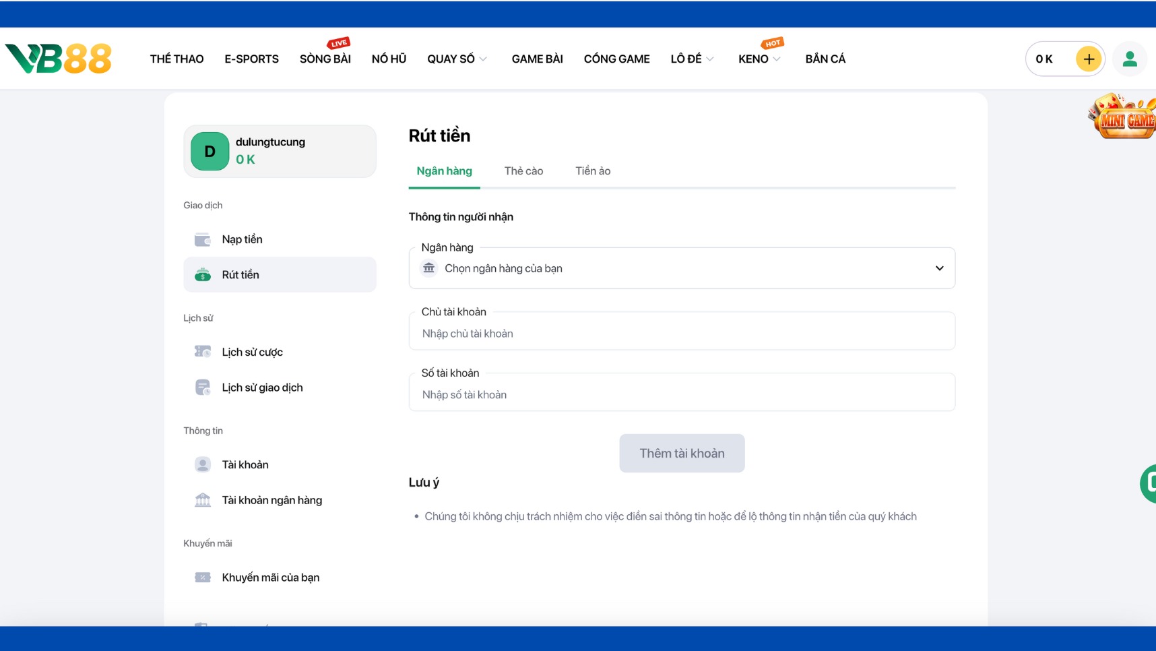The image size is (1156, 651).
Task: Click bank building icon beside Tài khoản ngân hàng
Action: tap(203, 500)
